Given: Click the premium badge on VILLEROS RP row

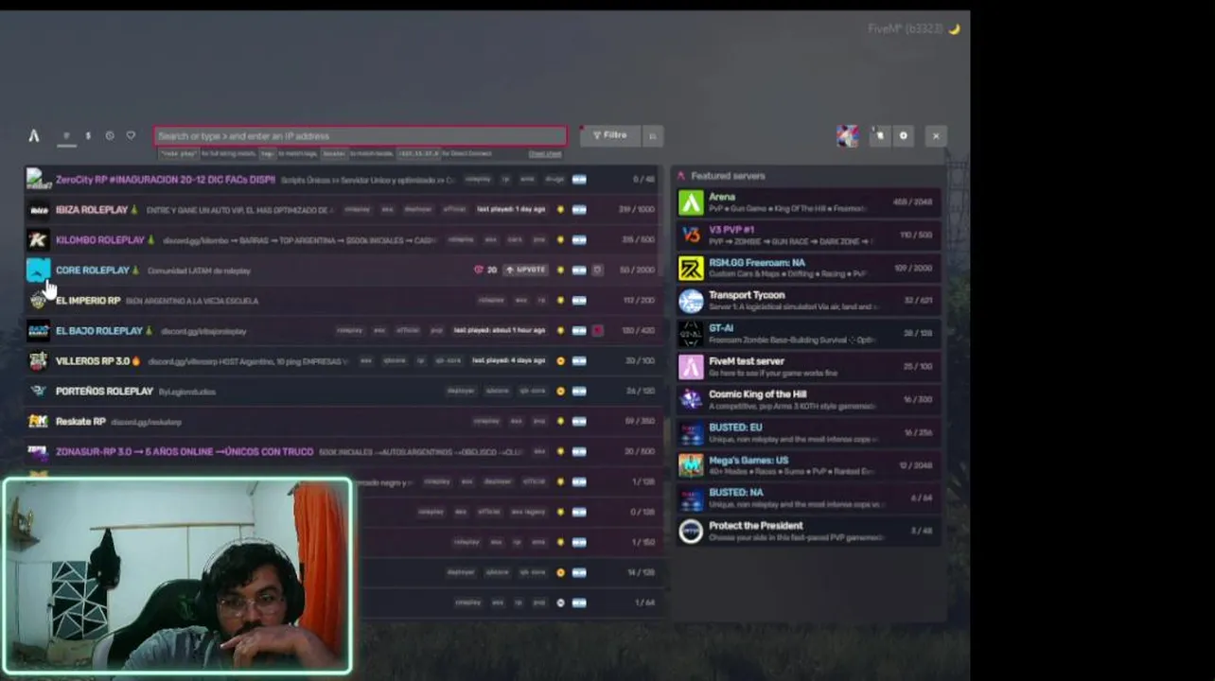Looking at the screenshot, I should [x=560, y=361].
